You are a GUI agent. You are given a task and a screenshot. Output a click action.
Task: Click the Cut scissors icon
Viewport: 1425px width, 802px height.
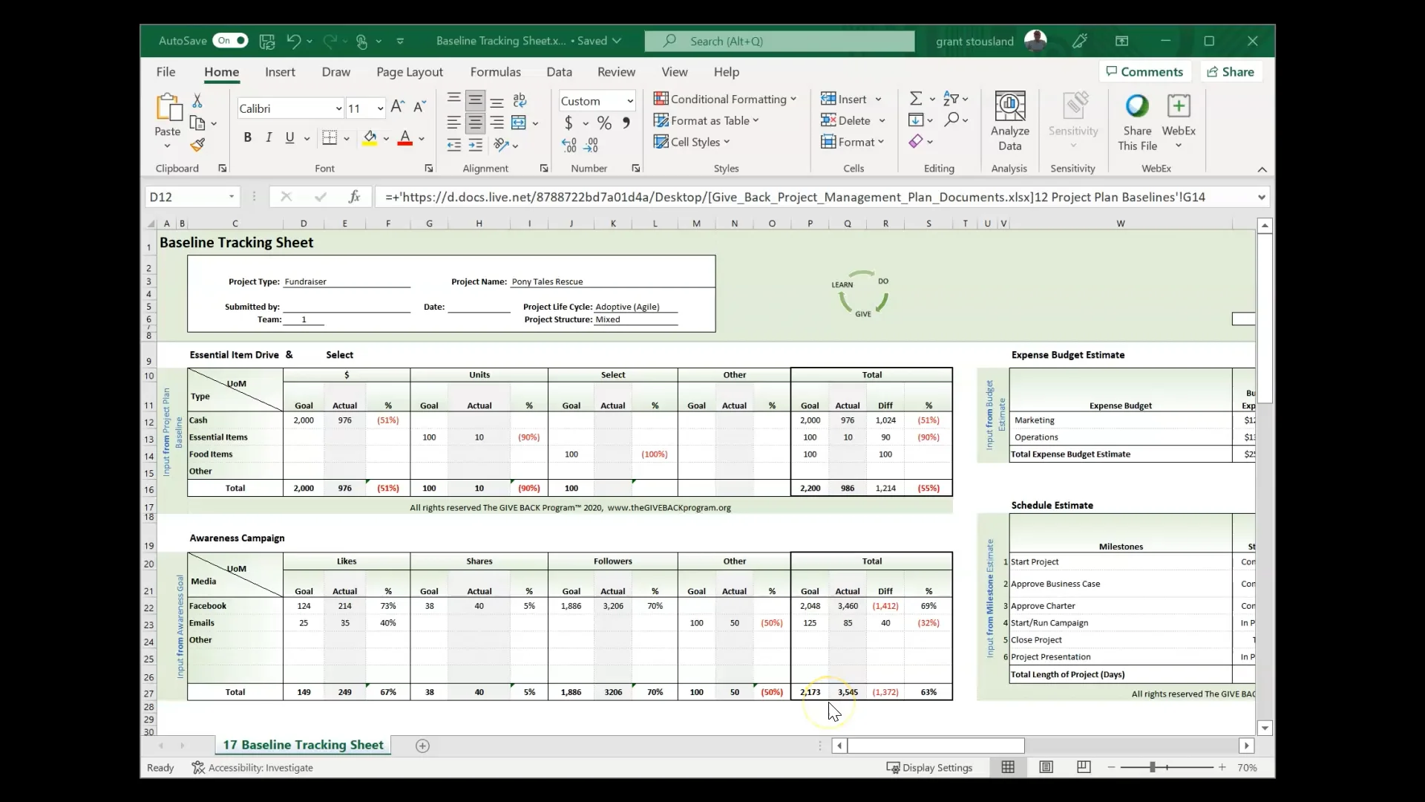click(x=197, y=100)
